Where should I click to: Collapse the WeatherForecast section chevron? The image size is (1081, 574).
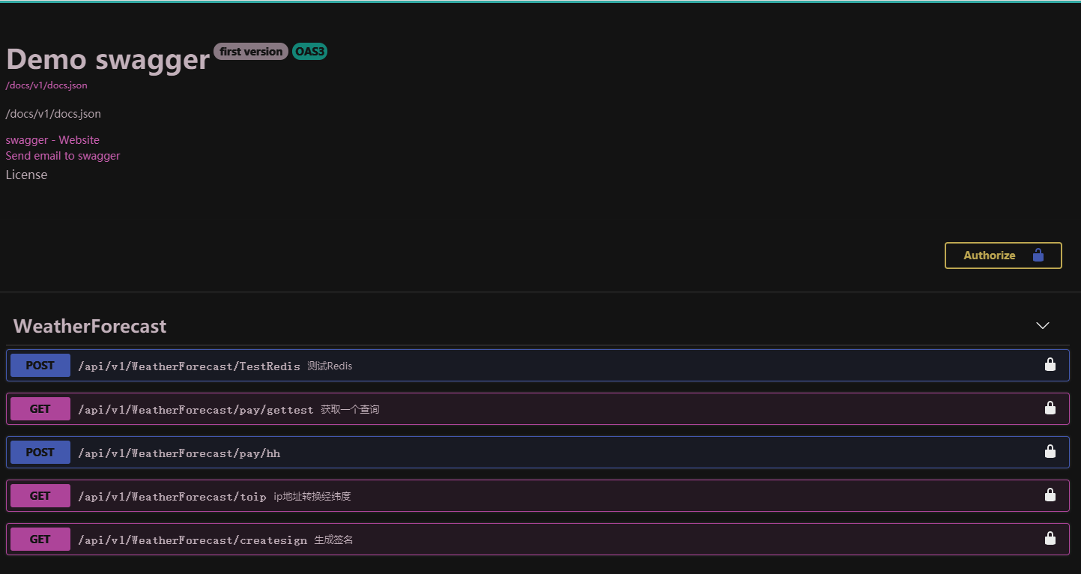[x=1042, y=326]
